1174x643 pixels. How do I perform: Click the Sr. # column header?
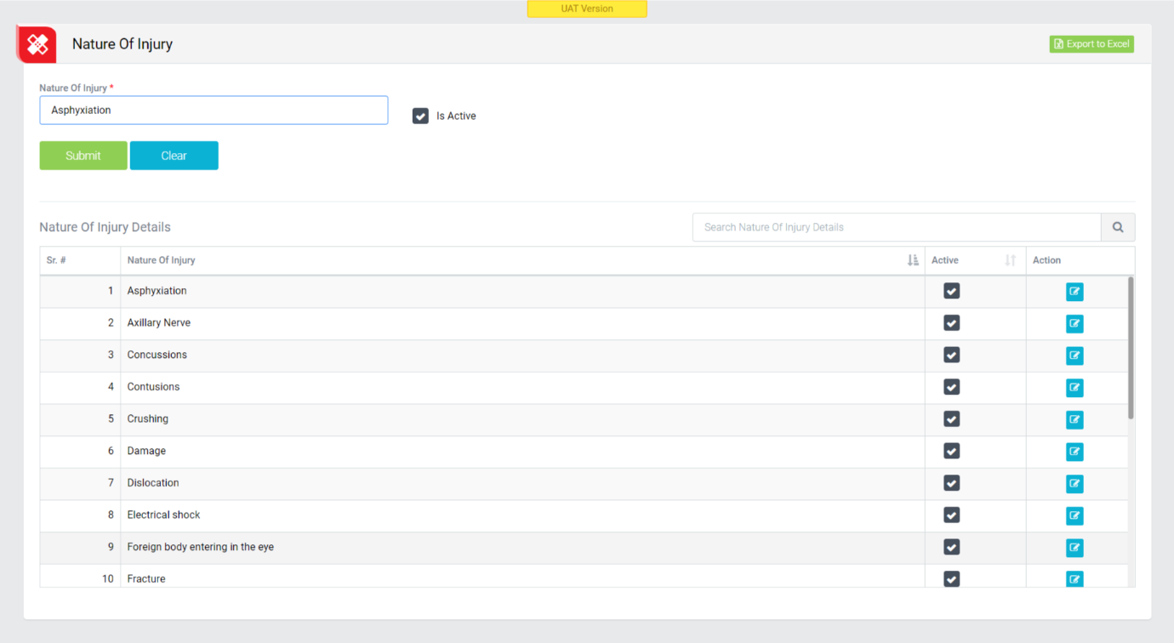tap(80, 260)
